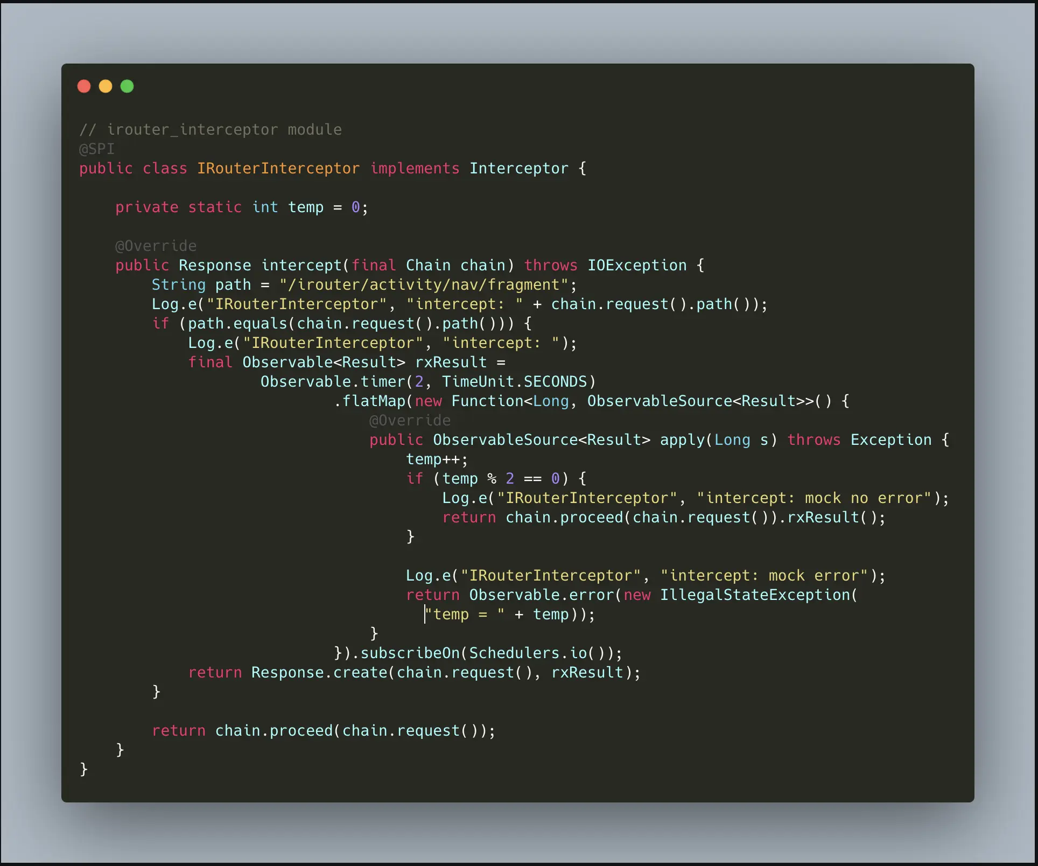Click the "/irouter/activity/nav/fragment" string
Screen dimensions: 1038x866
[x=423, y=285]
